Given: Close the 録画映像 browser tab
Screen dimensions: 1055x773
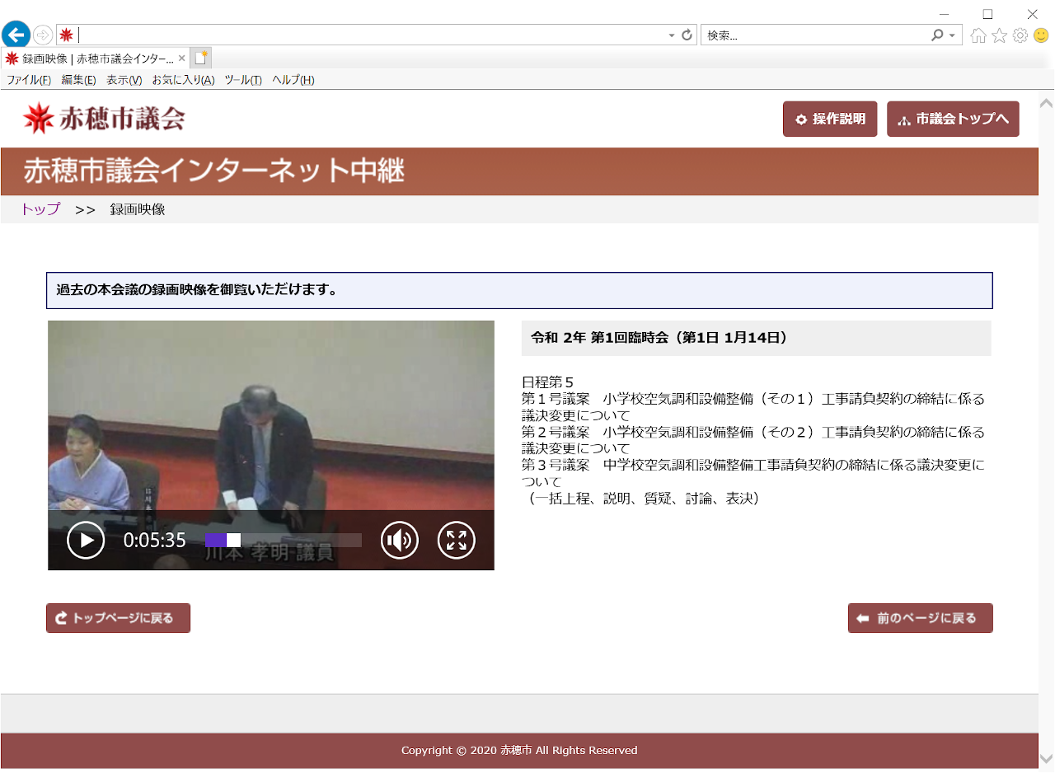Looking at the screenshot, I should pos(181,59).
